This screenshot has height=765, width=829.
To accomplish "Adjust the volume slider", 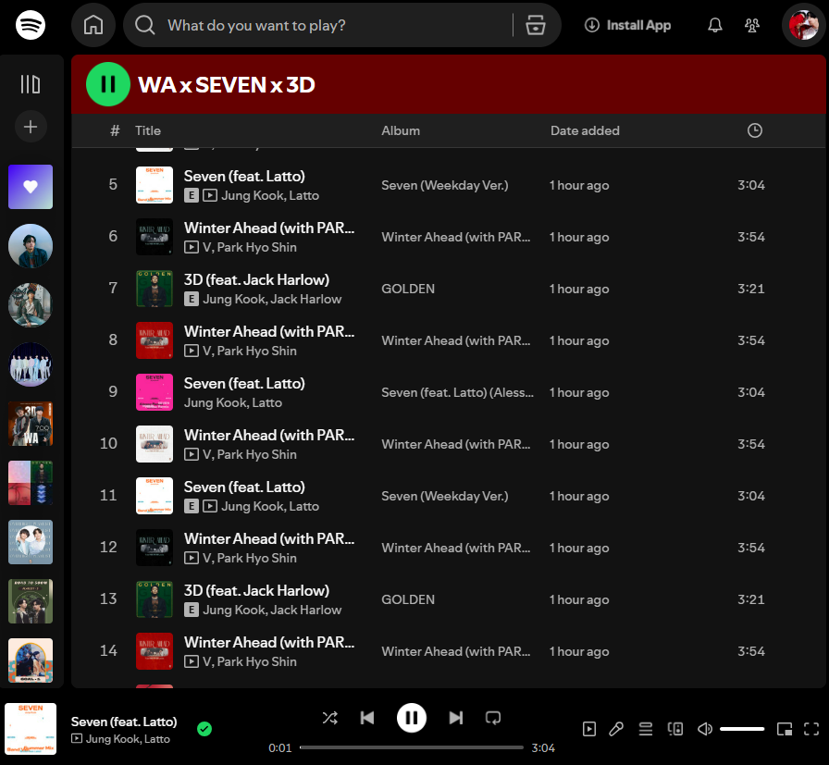I will (x=742, y=729).
